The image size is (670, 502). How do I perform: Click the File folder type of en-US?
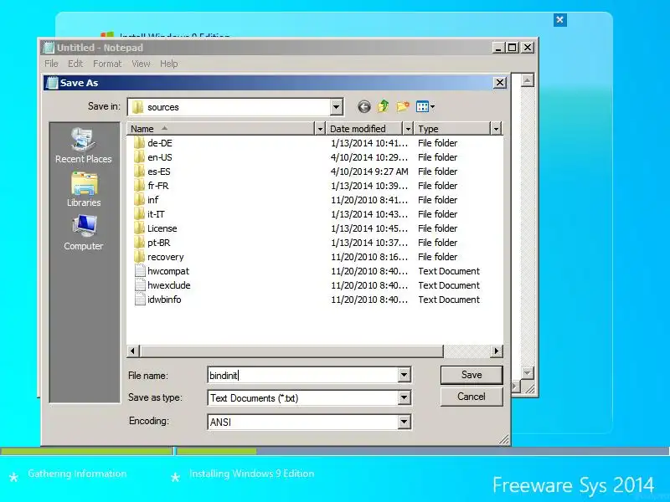437,157
